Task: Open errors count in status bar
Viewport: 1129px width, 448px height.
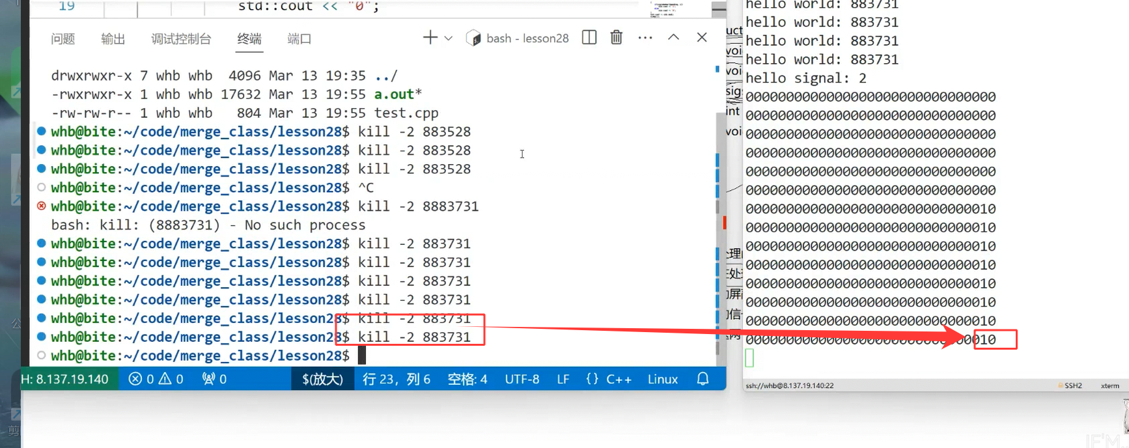Action: pos(141,379)
